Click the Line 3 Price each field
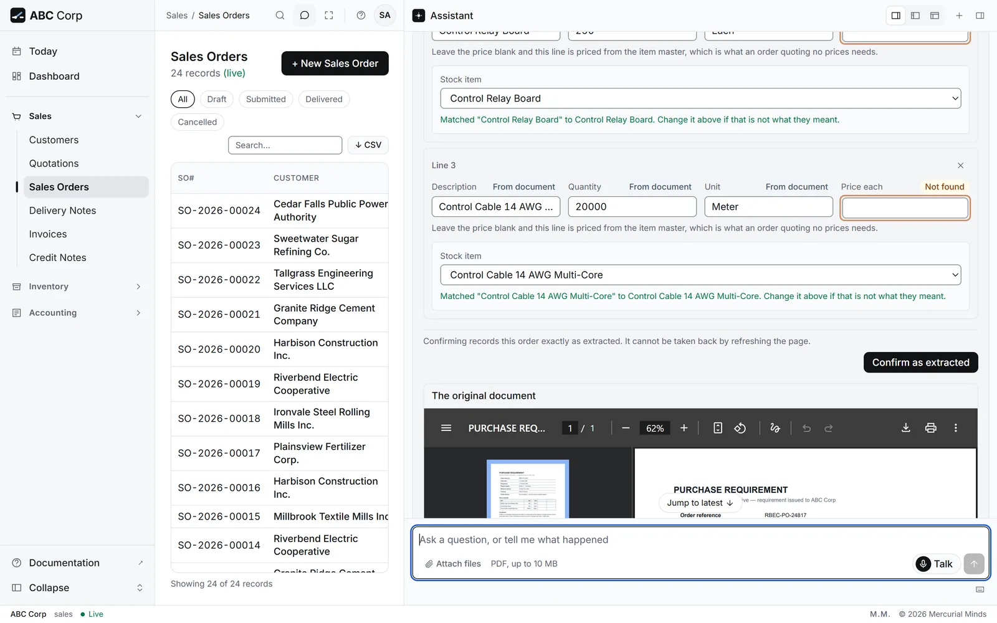 coord(905,207)
